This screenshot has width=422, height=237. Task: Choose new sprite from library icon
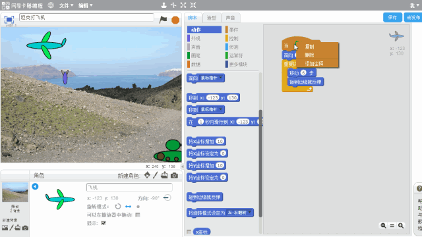click(x=147, y=175)
